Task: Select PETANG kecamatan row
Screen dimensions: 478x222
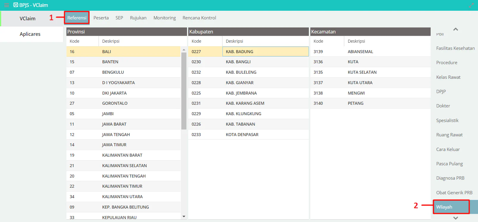Action: (370, 103)
